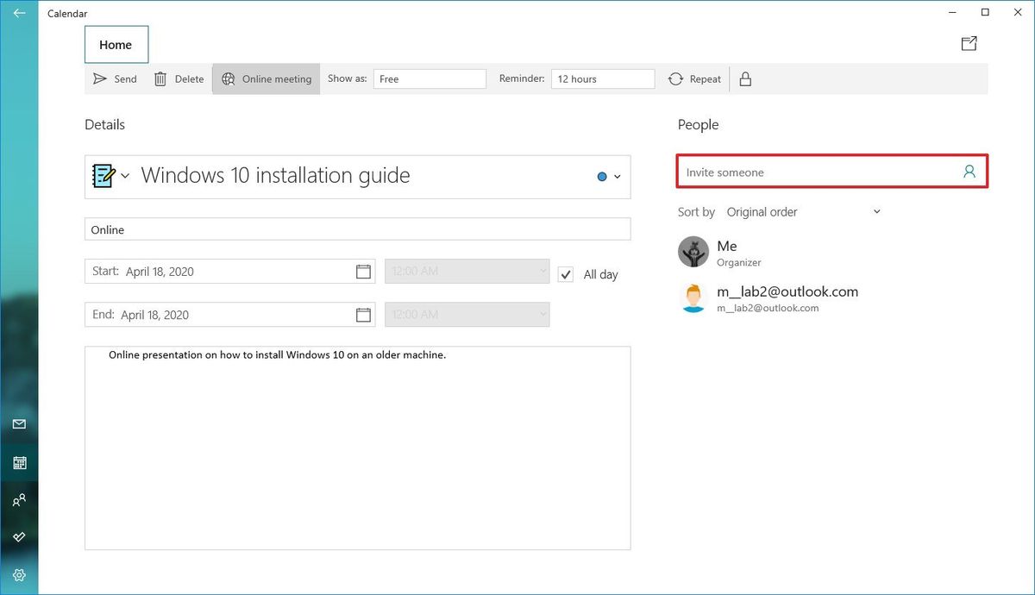Pop out event to new window
Viewport: 1035px width, 595px height.
pyautogui.click(x=969, y=44)
